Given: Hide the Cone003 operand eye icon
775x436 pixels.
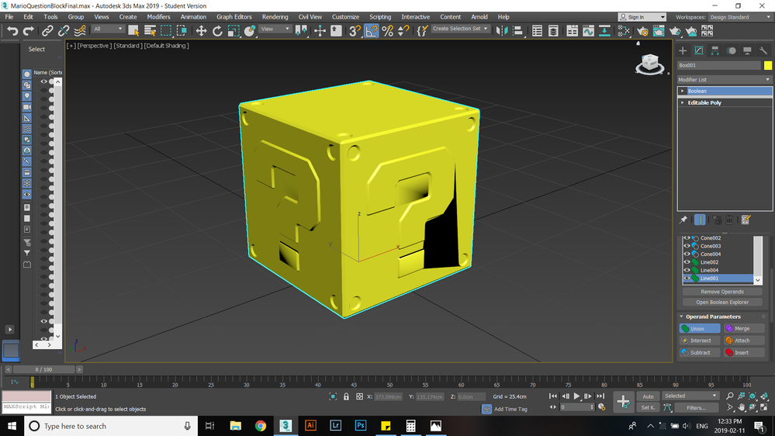Looking at the screenshot, I should (687, 246).
